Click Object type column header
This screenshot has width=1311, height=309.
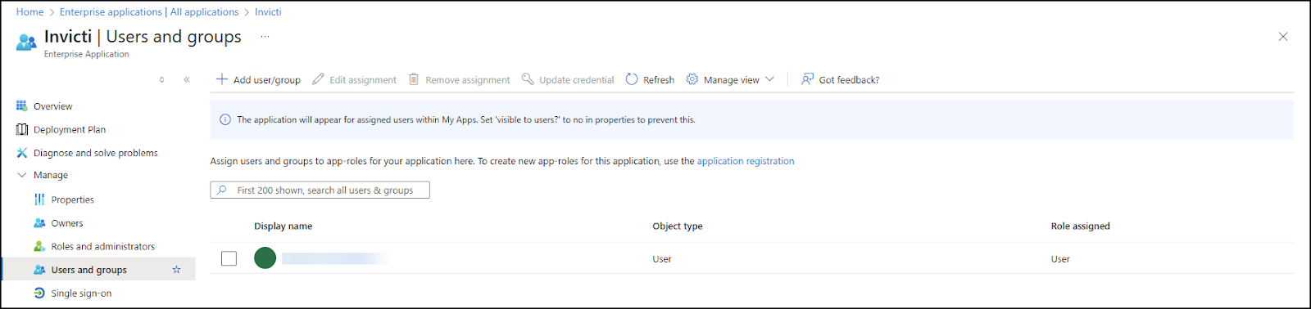pos(678,226)
